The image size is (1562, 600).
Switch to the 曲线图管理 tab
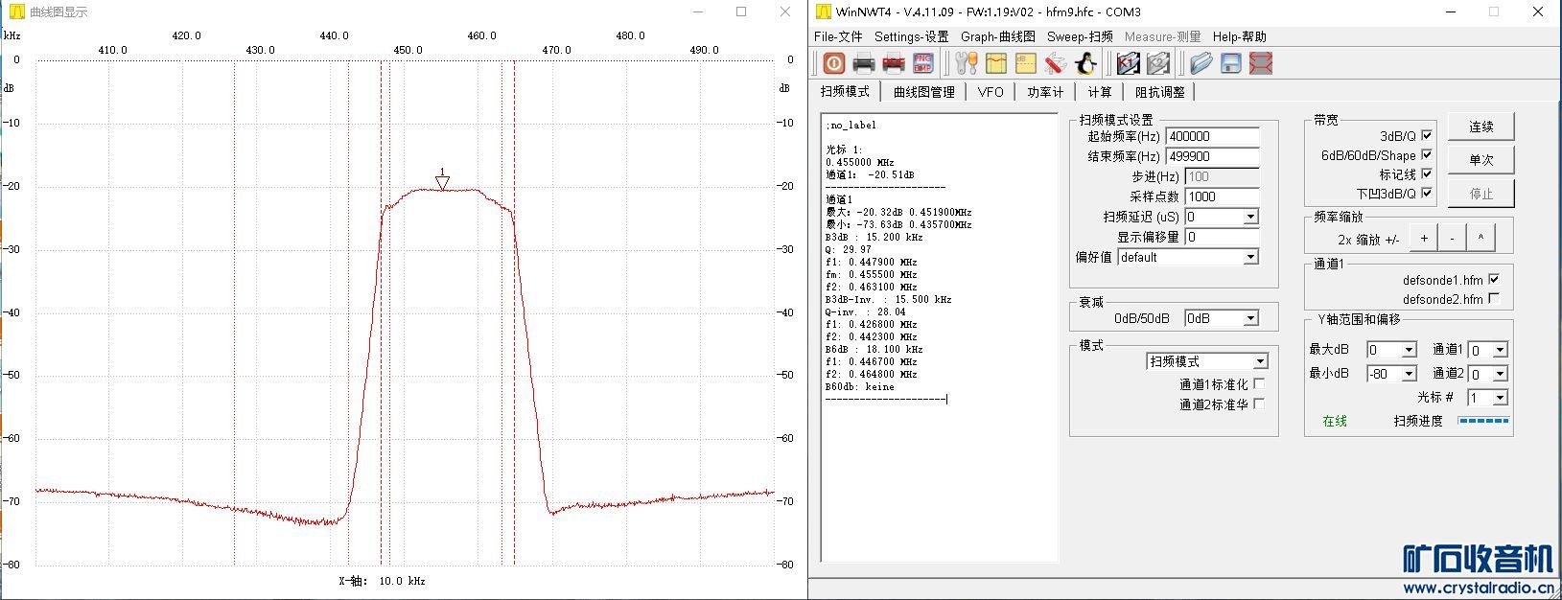924,92
